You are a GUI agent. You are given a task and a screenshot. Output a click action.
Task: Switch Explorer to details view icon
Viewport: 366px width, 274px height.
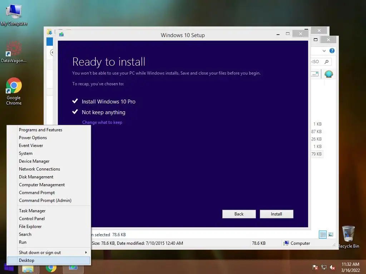click(x=323, y=234)
